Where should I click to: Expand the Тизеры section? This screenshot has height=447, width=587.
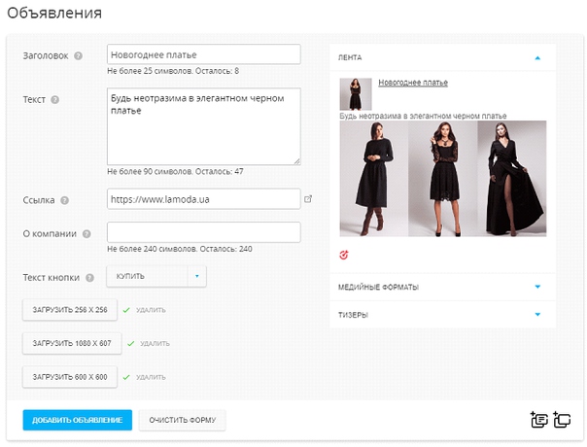pyautogui.click(x=537, y=315)
